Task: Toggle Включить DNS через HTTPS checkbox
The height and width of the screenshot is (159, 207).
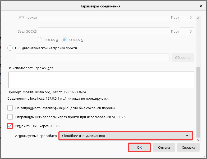Action: point(10,126)
